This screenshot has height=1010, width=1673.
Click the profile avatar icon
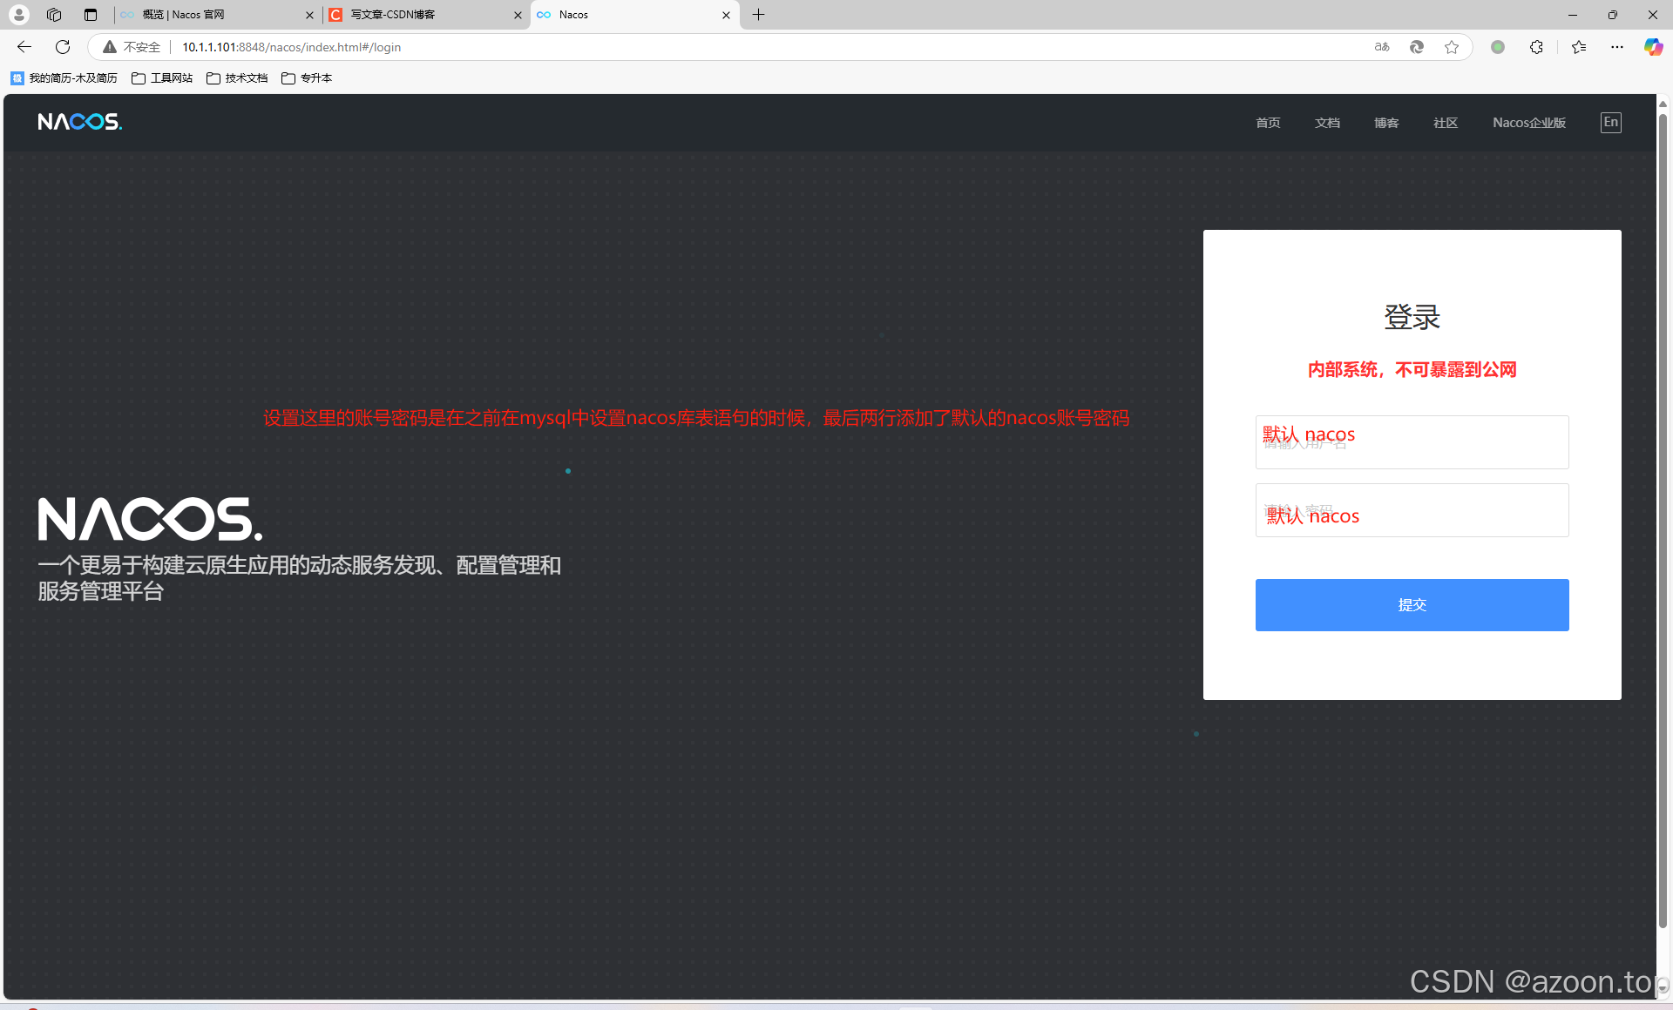[x=19, y=15]
